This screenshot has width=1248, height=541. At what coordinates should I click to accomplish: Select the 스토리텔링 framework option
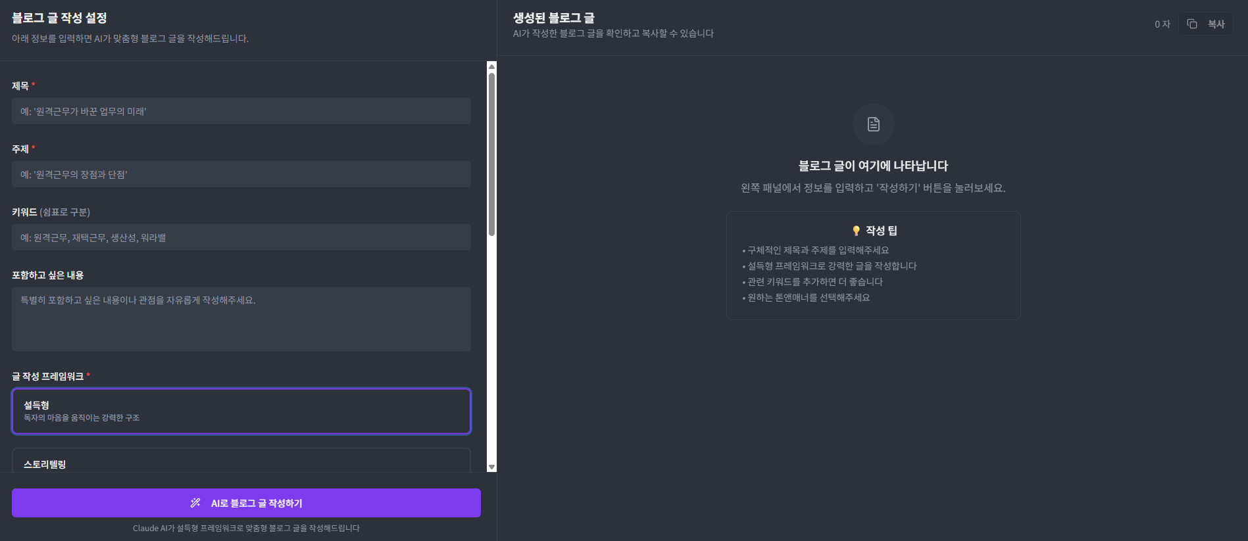241,461
